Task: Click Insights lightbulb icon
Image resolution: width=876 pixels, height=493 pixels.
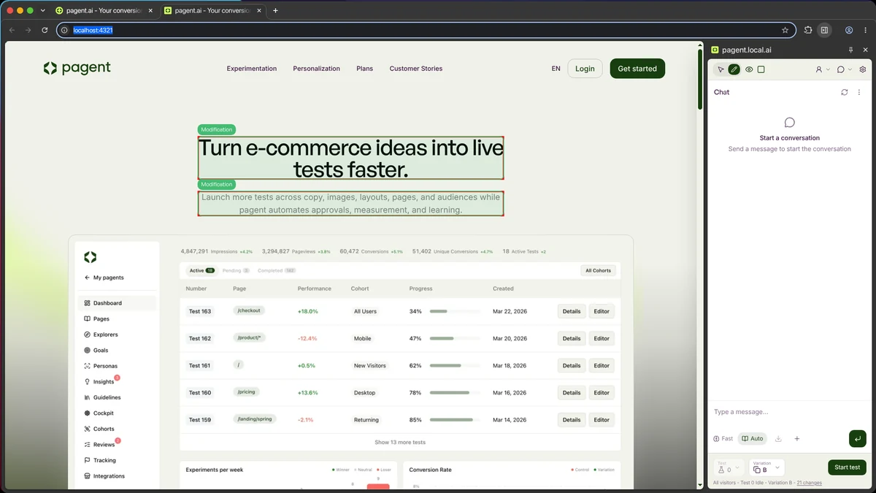Action: [88, 382]
